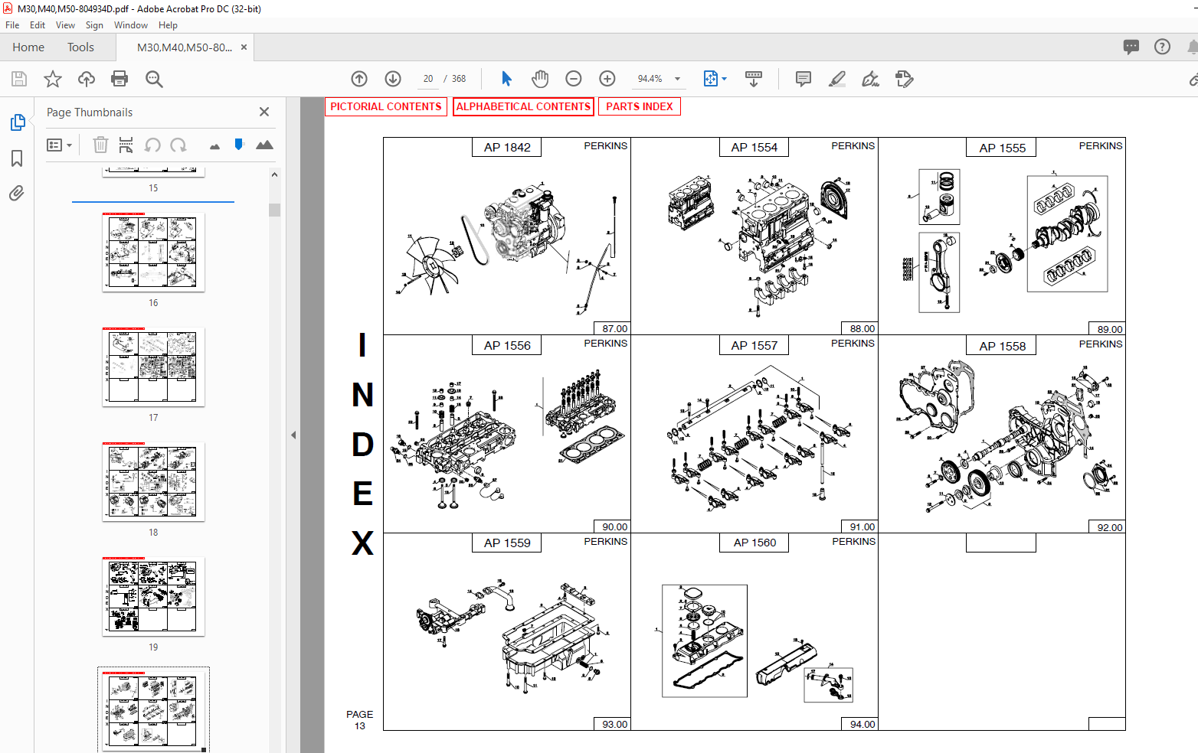This screenshot has height=753, width=1198.
Task: Open the Bookmarks sidebar panel
Action: 17,158
